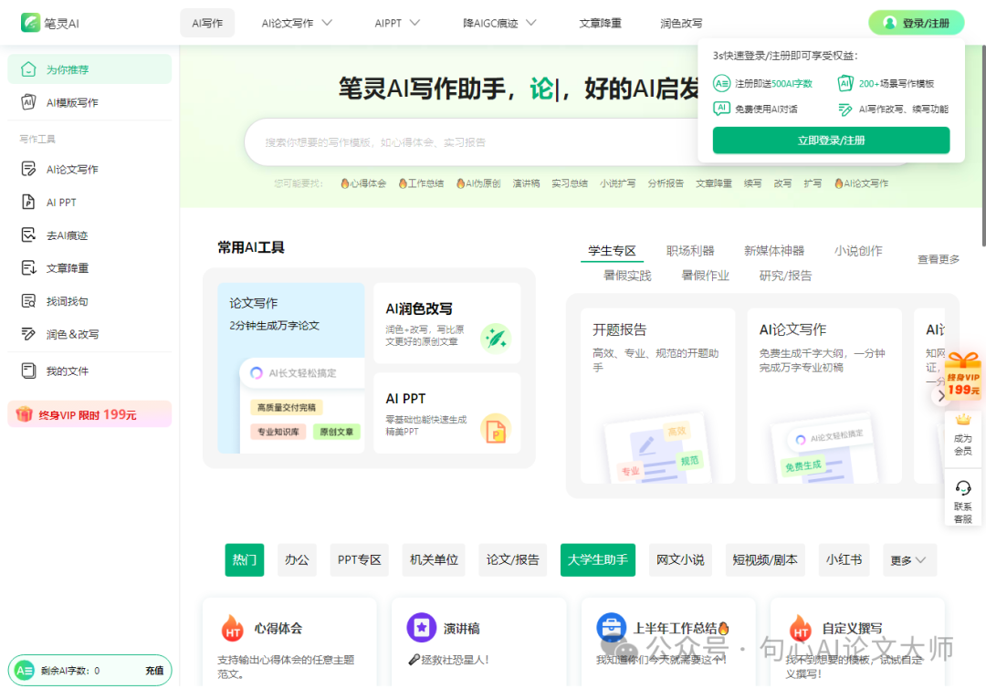Select the 热门 category button
Screen dimensions: 986x689
click(245, 559)
